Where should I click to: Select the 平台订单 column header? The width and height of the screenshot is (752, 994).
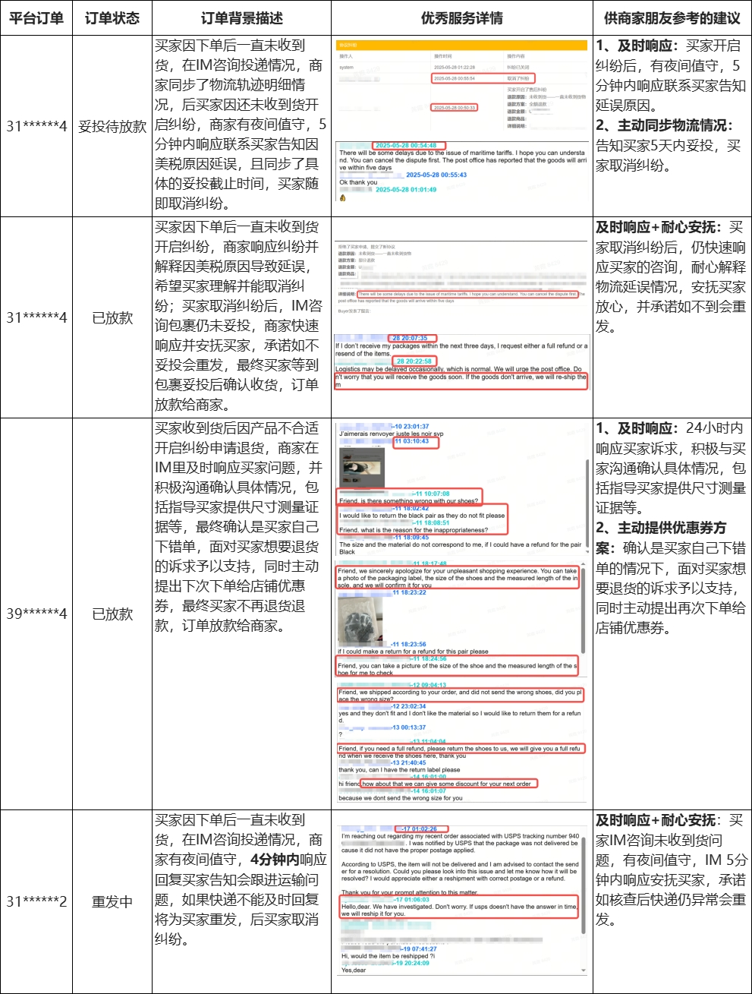coord(36,17)
